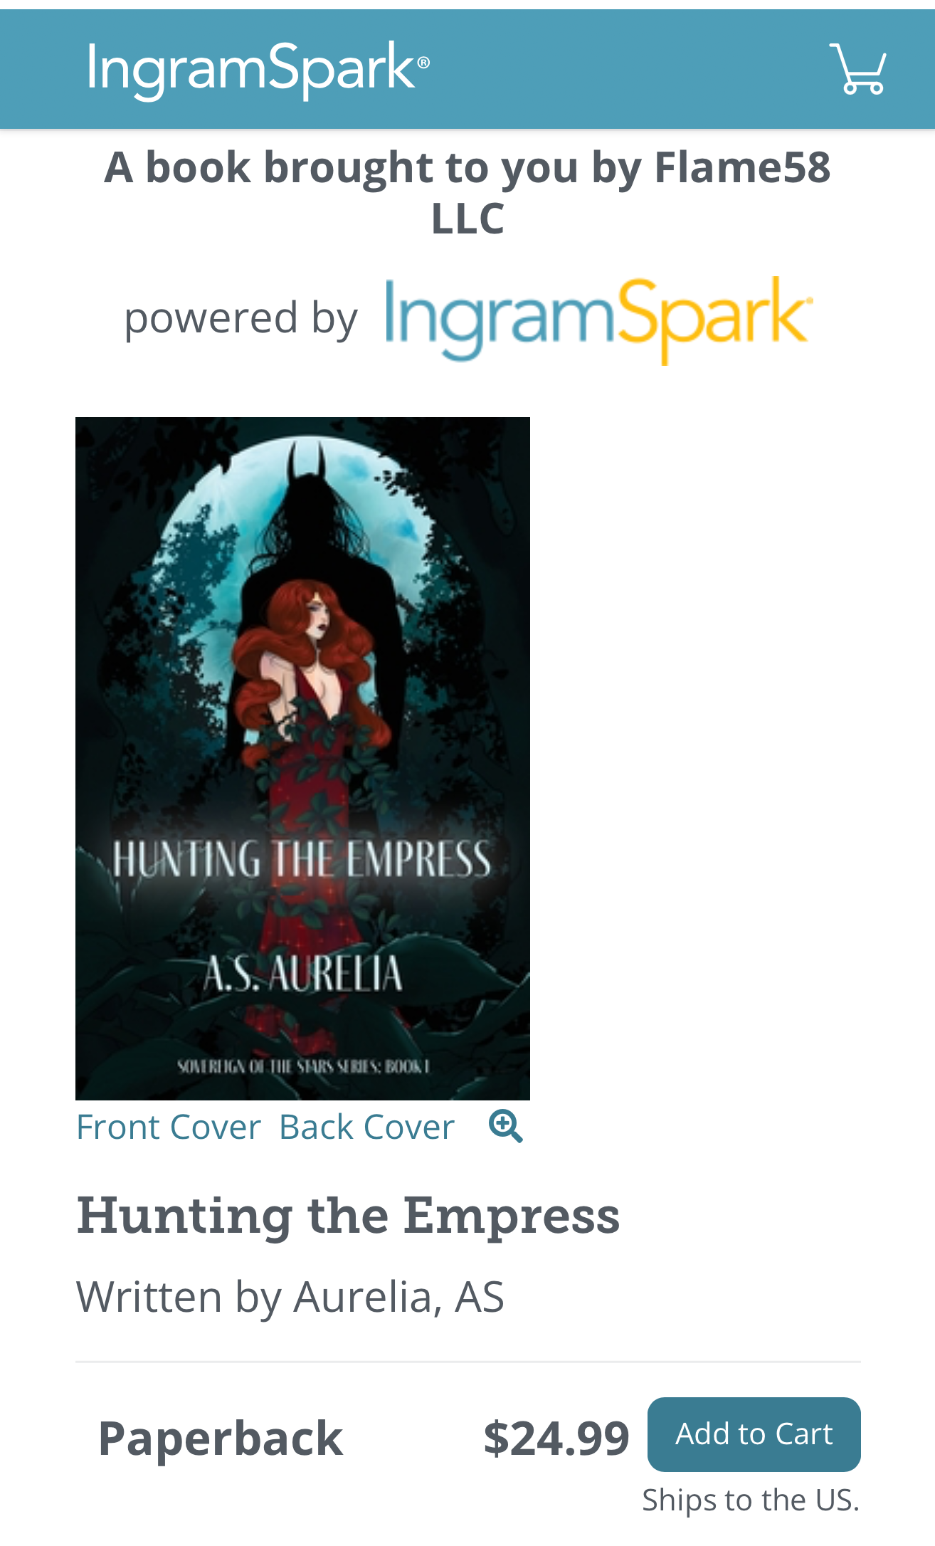Click the red-haired woman on the cover
The height and width of the screenshot is (1546, 935).
pyautogui.click(x=310, y=712)
